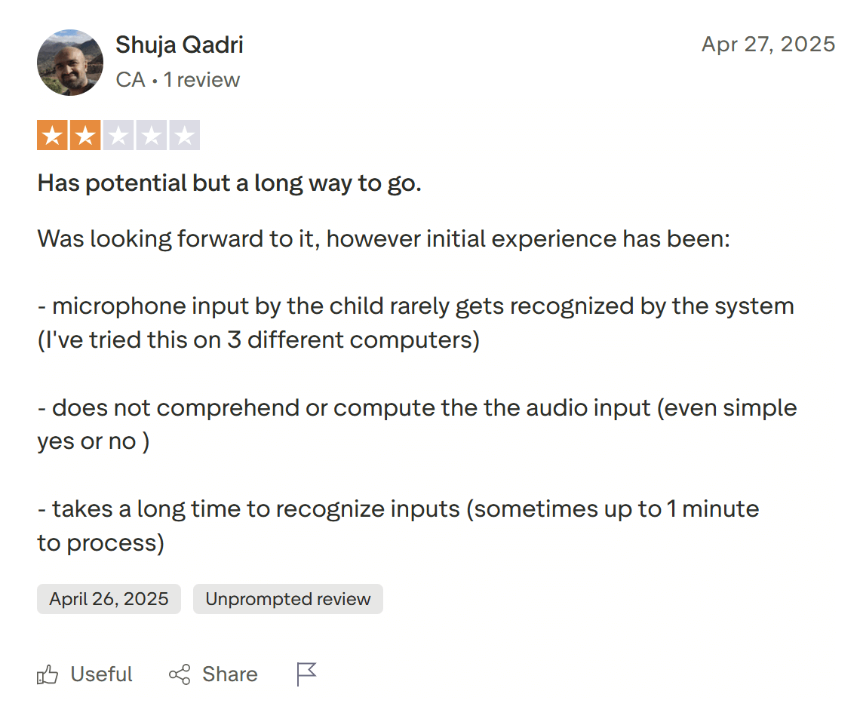Screen dimensions: 860x728
Task: Click Shuja Qadri's profile avatar
Action: [x=69, y=63]
